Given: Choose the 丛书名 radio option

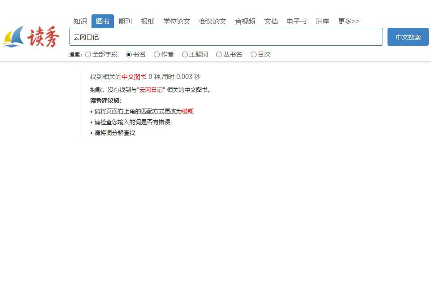Looking at the screenshot, I should click(219, 54).
